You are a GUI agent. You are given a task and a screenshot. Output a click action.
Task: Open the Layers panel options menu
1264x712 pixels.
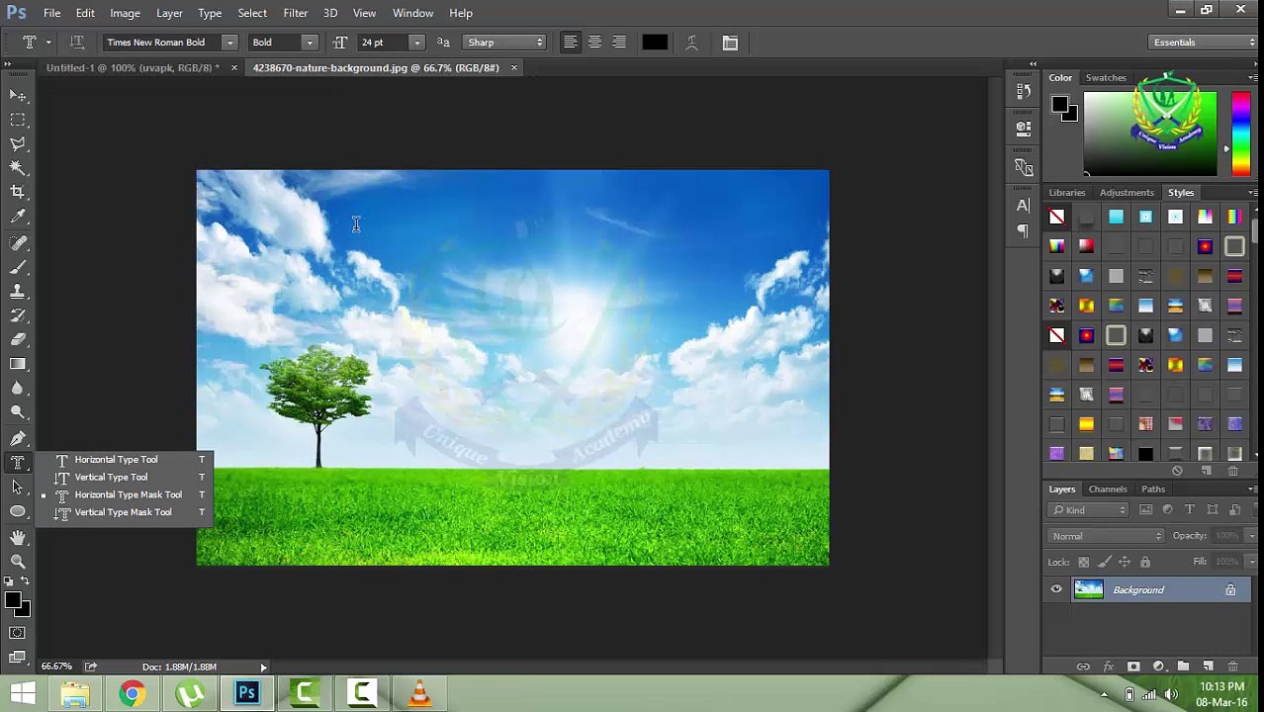pos(1252,489)
